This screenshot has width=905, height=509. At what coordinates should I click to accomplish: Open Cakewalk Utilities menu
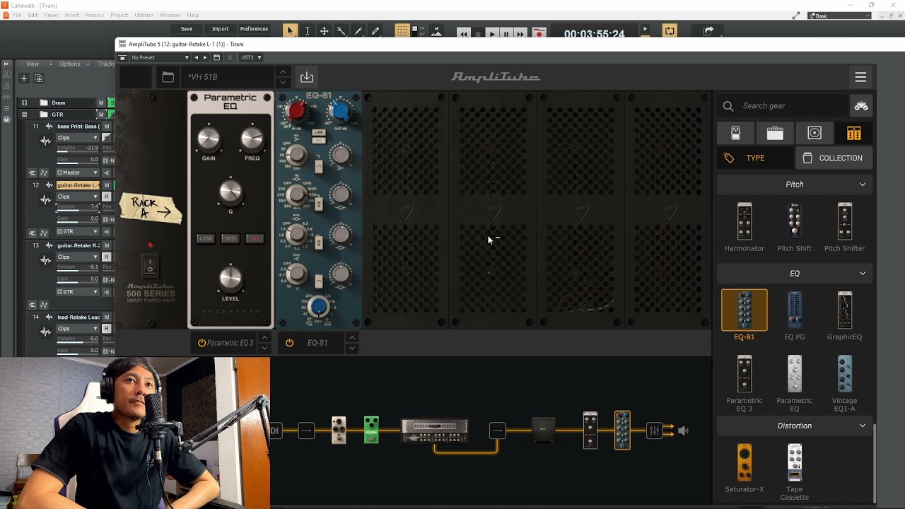(144, 15)
